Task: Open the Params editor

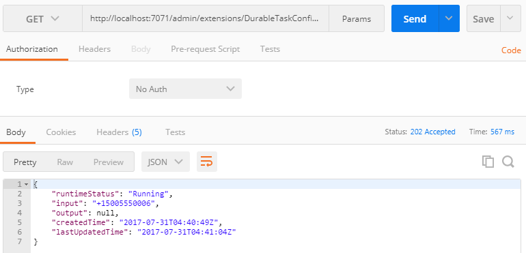Action: pos(357,19)
